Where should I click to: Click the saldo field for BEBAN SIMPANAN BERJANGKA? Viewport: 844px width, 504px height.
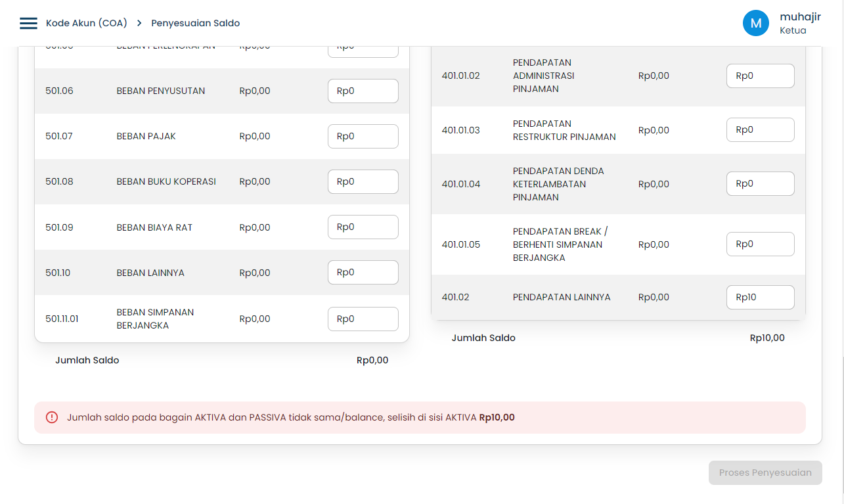pos(363,319)
